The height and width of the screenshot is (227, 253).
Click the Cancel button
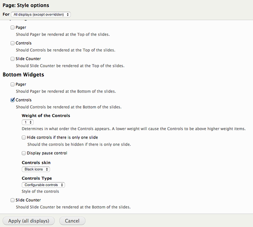tap(72, 221)
